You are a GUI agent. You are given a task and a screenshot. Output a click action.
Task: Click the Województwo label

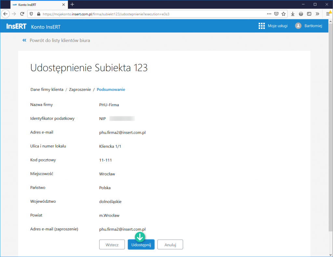click(43, 201)
